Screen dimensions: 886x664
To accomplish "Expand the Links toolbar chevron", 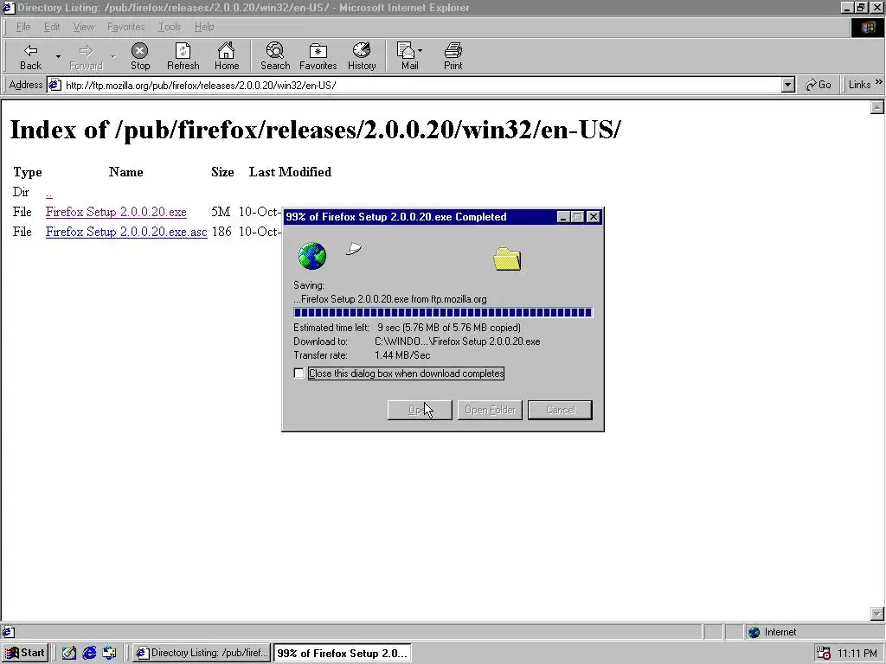I will click(879, 83).
